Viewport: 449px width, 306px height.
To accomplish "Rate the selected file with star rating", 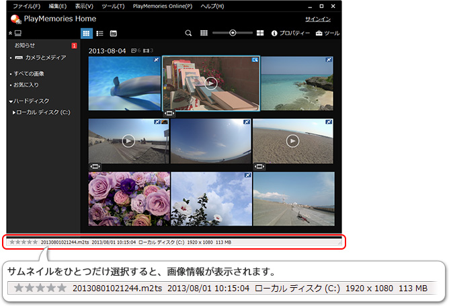I will coord(24,242).
